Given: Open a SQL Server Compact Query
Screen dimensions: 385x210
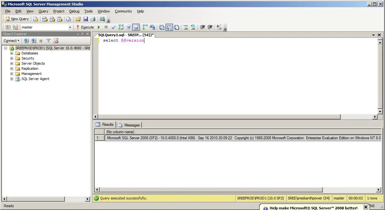Looking at the screenshot, I should [x=69, y=19].
